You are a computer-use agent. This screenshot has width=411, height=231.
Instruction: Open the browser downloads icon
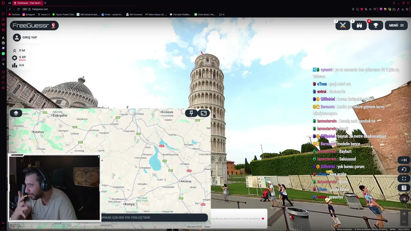pos(402,9)
